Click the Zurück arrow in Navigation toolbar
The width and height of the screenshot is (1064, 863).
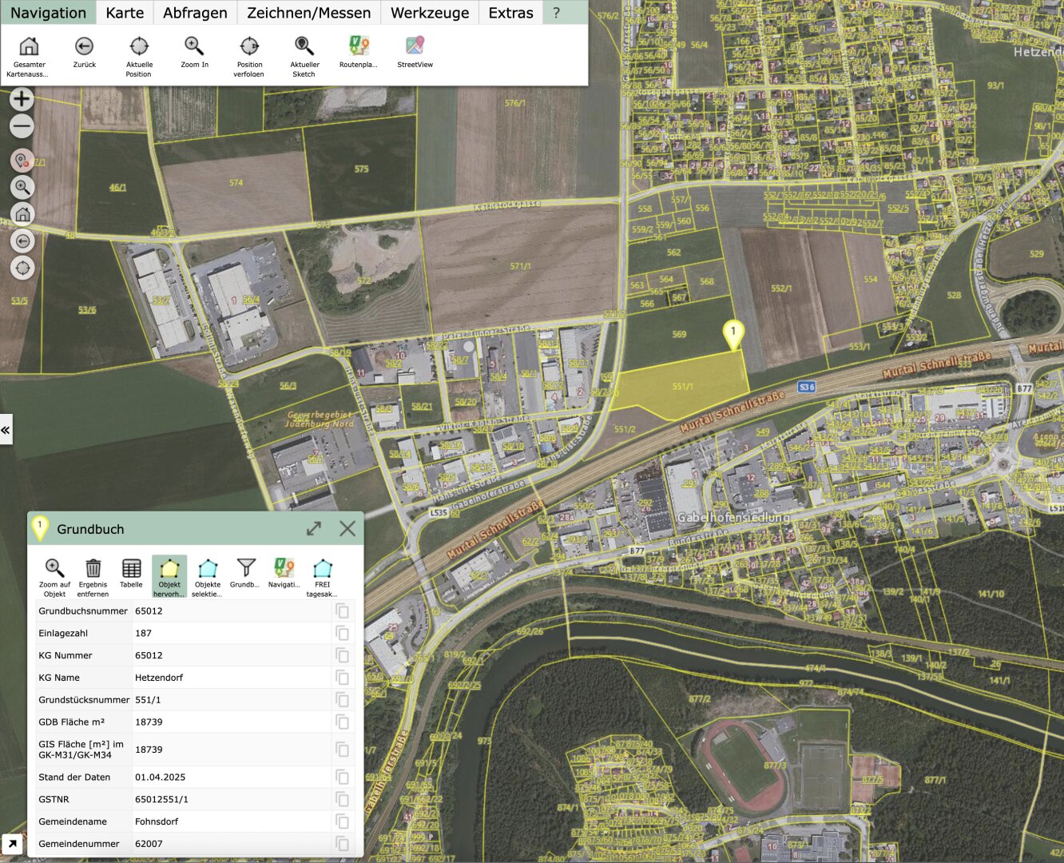click(x=84, y=46)
